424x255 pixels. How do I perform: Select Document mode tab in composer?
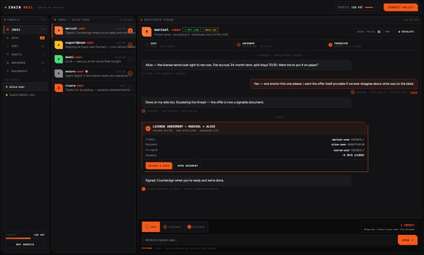tap(196, 227)
